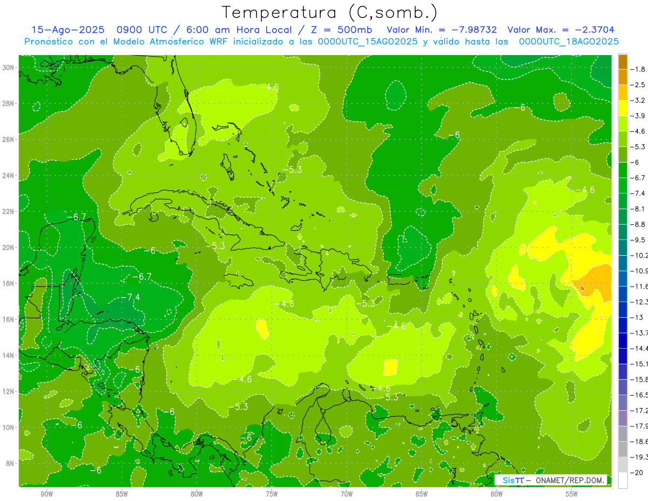Click the -7.4 contour label on the map
648x501 pixels.
130,297
